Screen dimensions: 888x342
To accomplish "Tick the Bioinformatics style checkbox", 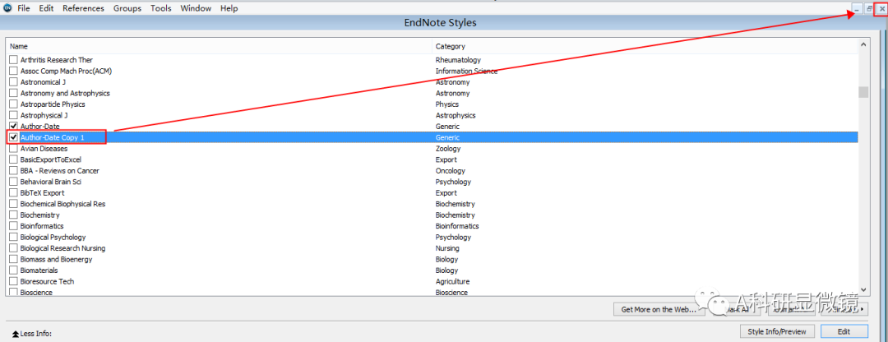I will [14, 226].
